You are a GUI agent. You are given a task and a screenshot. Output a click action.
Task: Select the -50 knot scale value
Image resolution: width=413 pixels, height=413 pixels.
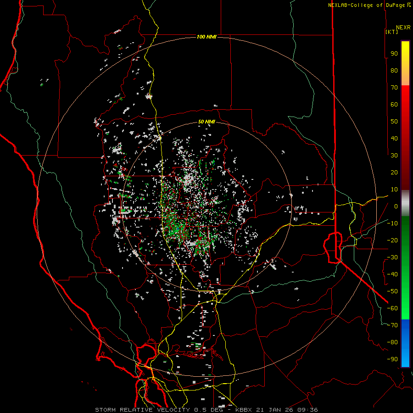pos(392,291)
